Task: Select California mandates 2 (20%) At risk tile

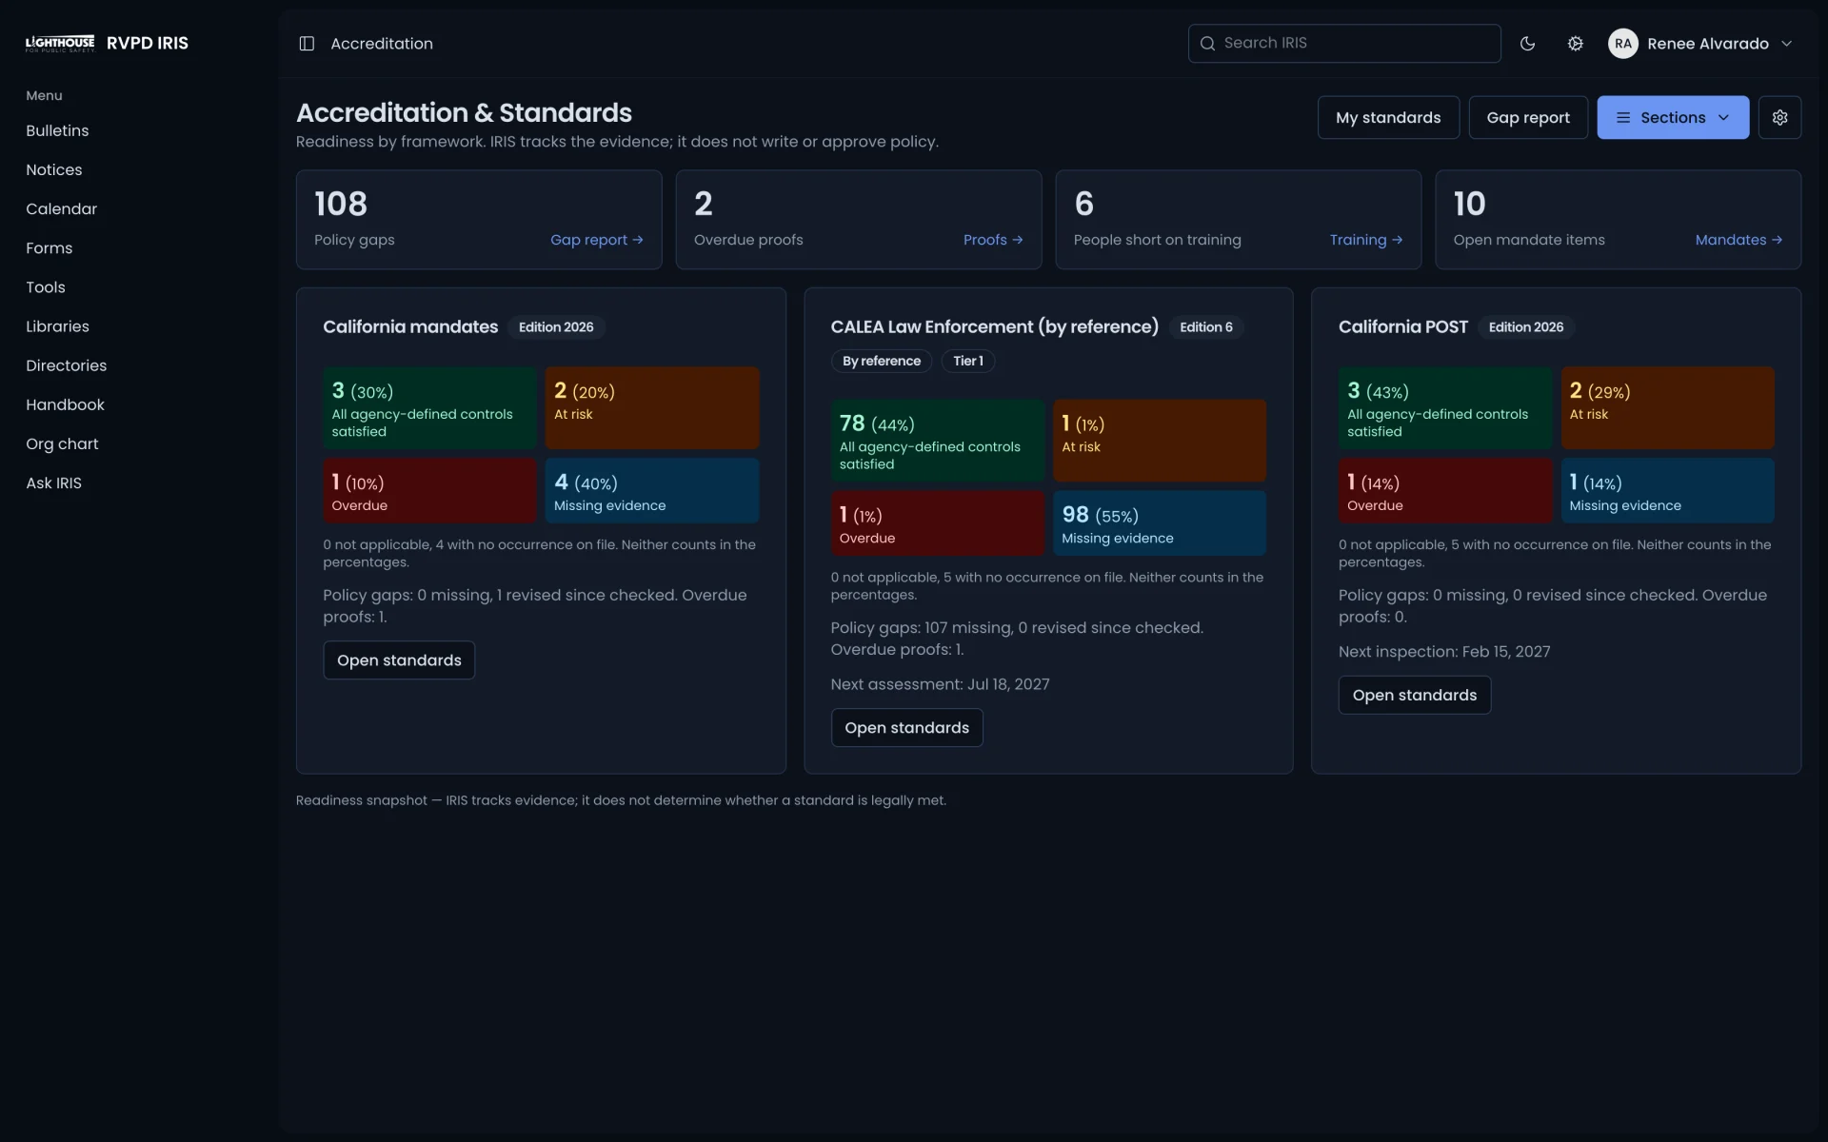Action: click(x=651, y=408)
